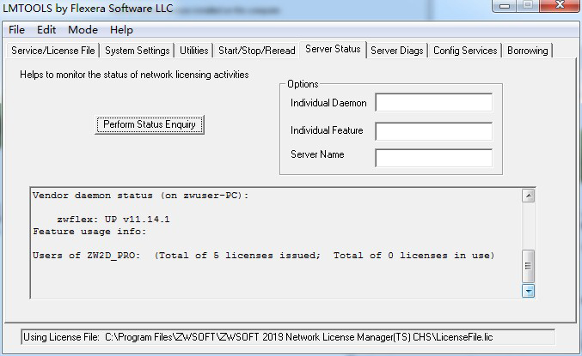
Task: Open the Edit menu
Action: point(46,30)
